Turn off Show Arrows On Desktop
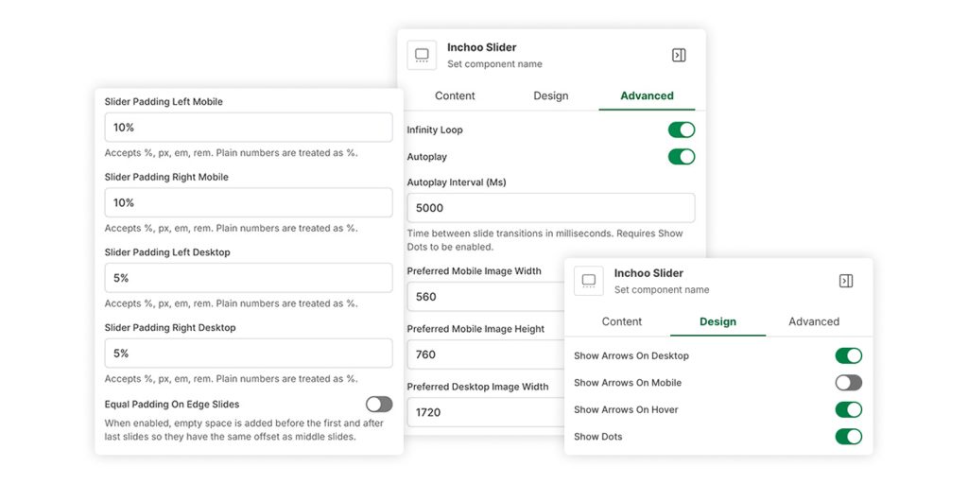The width and height of the screenshot is (968, 484). click(848, 355)
